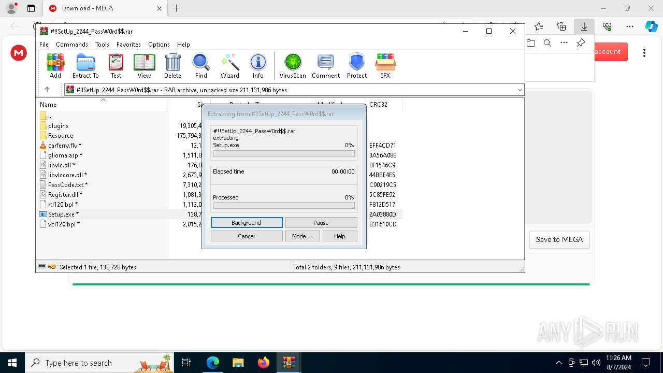Click the Wizard toolbar icon
663x373 pixels.
click(229, 66)
